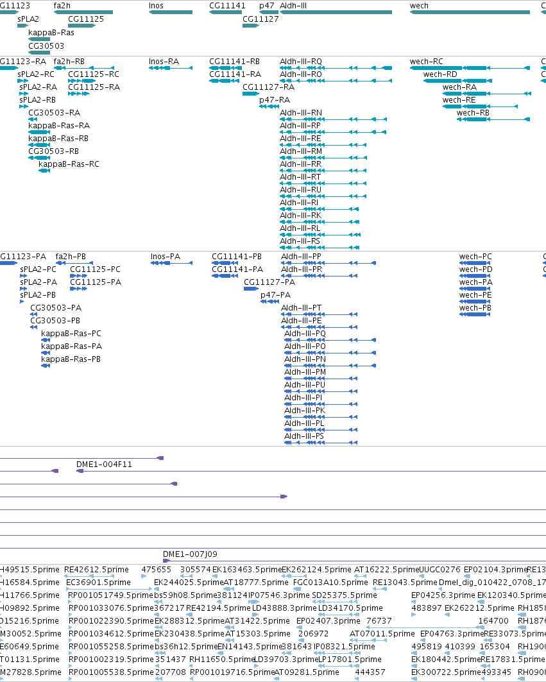Viewport: 546px width, 682px height.
Task: Select protein fa2h-PB
Action: click(x=71, y=257)
